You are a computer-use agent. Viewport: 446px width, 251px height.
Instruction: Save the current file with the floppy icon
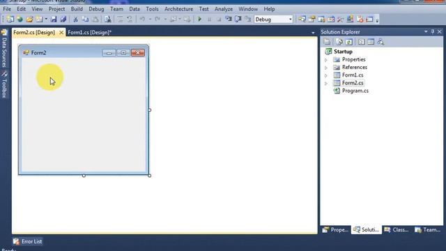click(x=54, y=20)
